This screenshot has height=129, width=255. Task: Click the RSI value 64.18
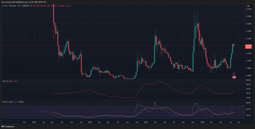point(16,102)
